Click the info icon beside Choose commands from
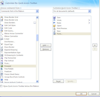The width and height of the screenshot is (100, 97). click(x=20, y=8)
